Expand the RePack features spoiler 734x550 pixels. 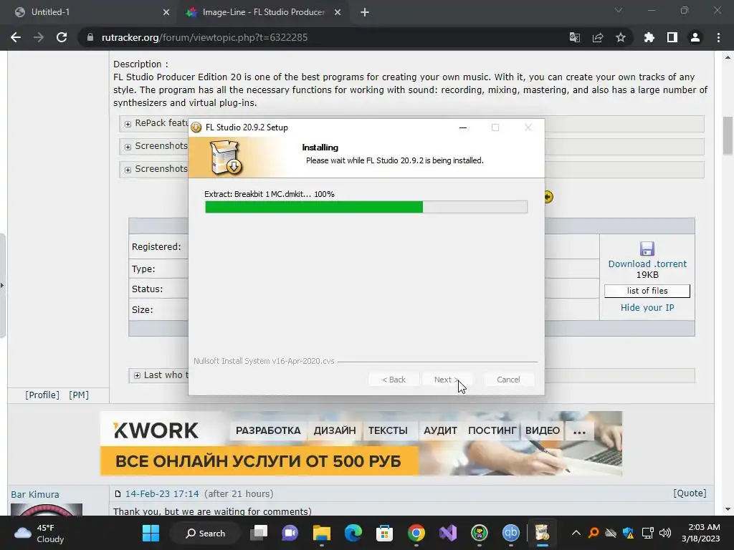tap(128, 124)
